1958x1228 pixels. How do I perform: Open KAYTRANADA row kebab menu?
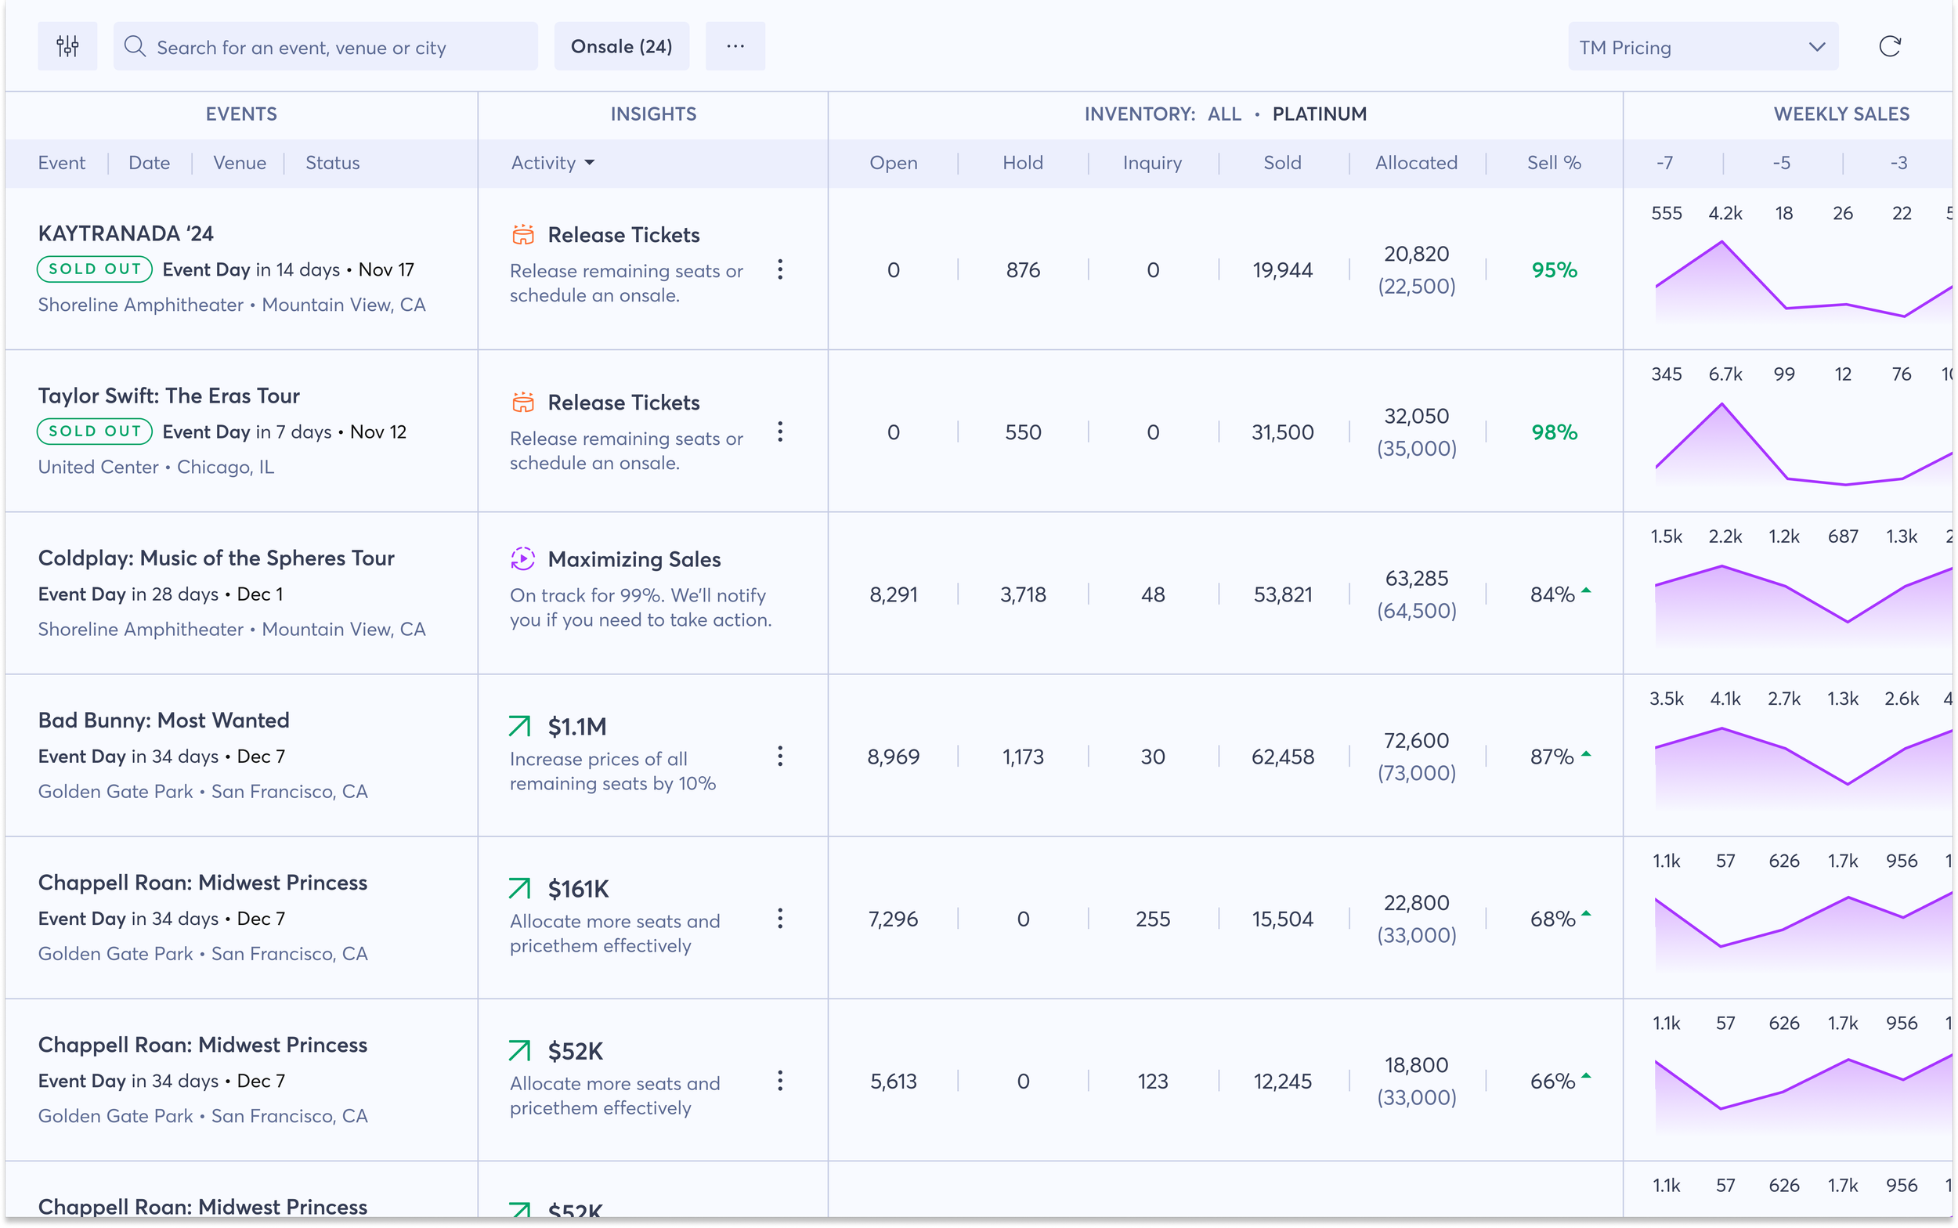[x=779, y=269]
